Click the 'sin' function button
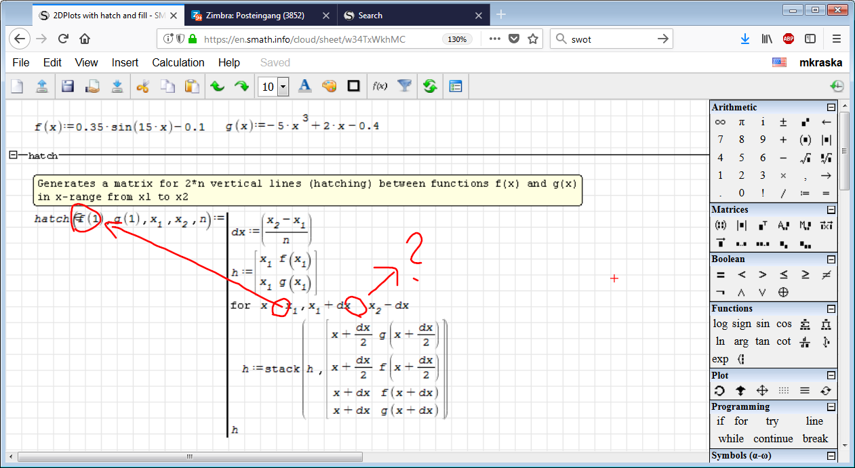 point(763,324)
